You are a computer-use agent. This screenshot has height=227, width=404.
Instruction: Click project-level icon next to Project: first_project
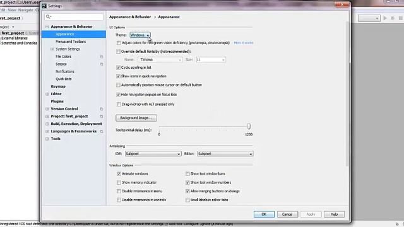point(101,116)
